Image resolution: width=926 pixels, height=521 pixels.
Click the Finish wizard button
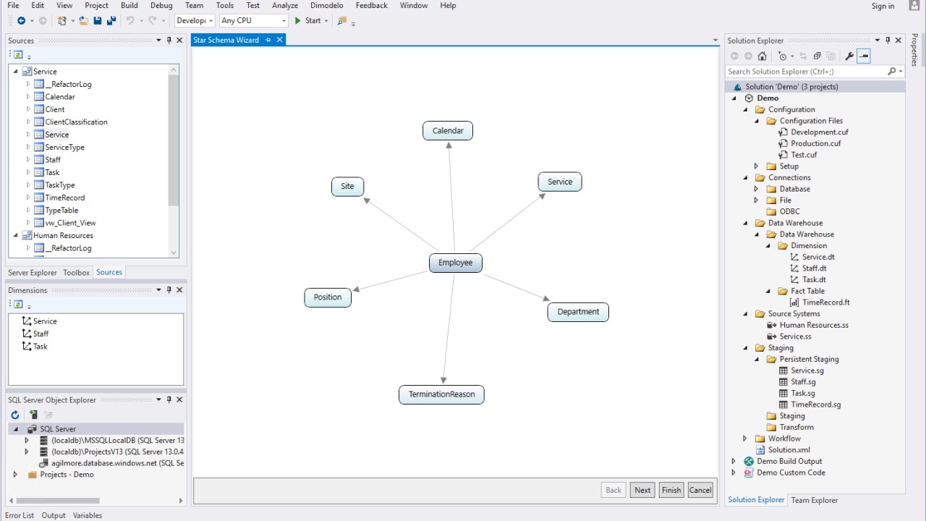point(671,490)
